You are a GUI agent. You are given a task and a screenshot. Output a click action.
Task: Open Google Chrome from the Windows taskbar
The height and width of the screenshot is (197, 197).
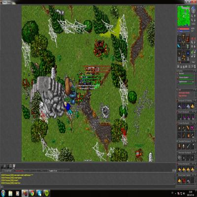(33, 193)
